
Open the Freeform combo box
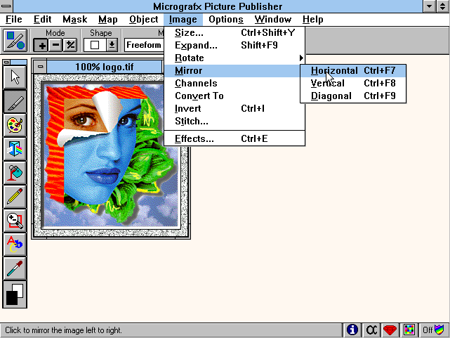pos(144,45)
